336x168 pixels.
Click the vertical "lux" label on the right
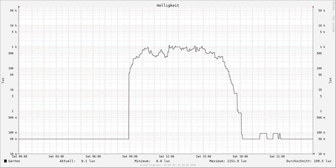pos(330,80)
